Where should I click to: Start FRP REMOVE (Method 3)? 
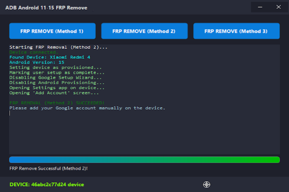point(236,31)
